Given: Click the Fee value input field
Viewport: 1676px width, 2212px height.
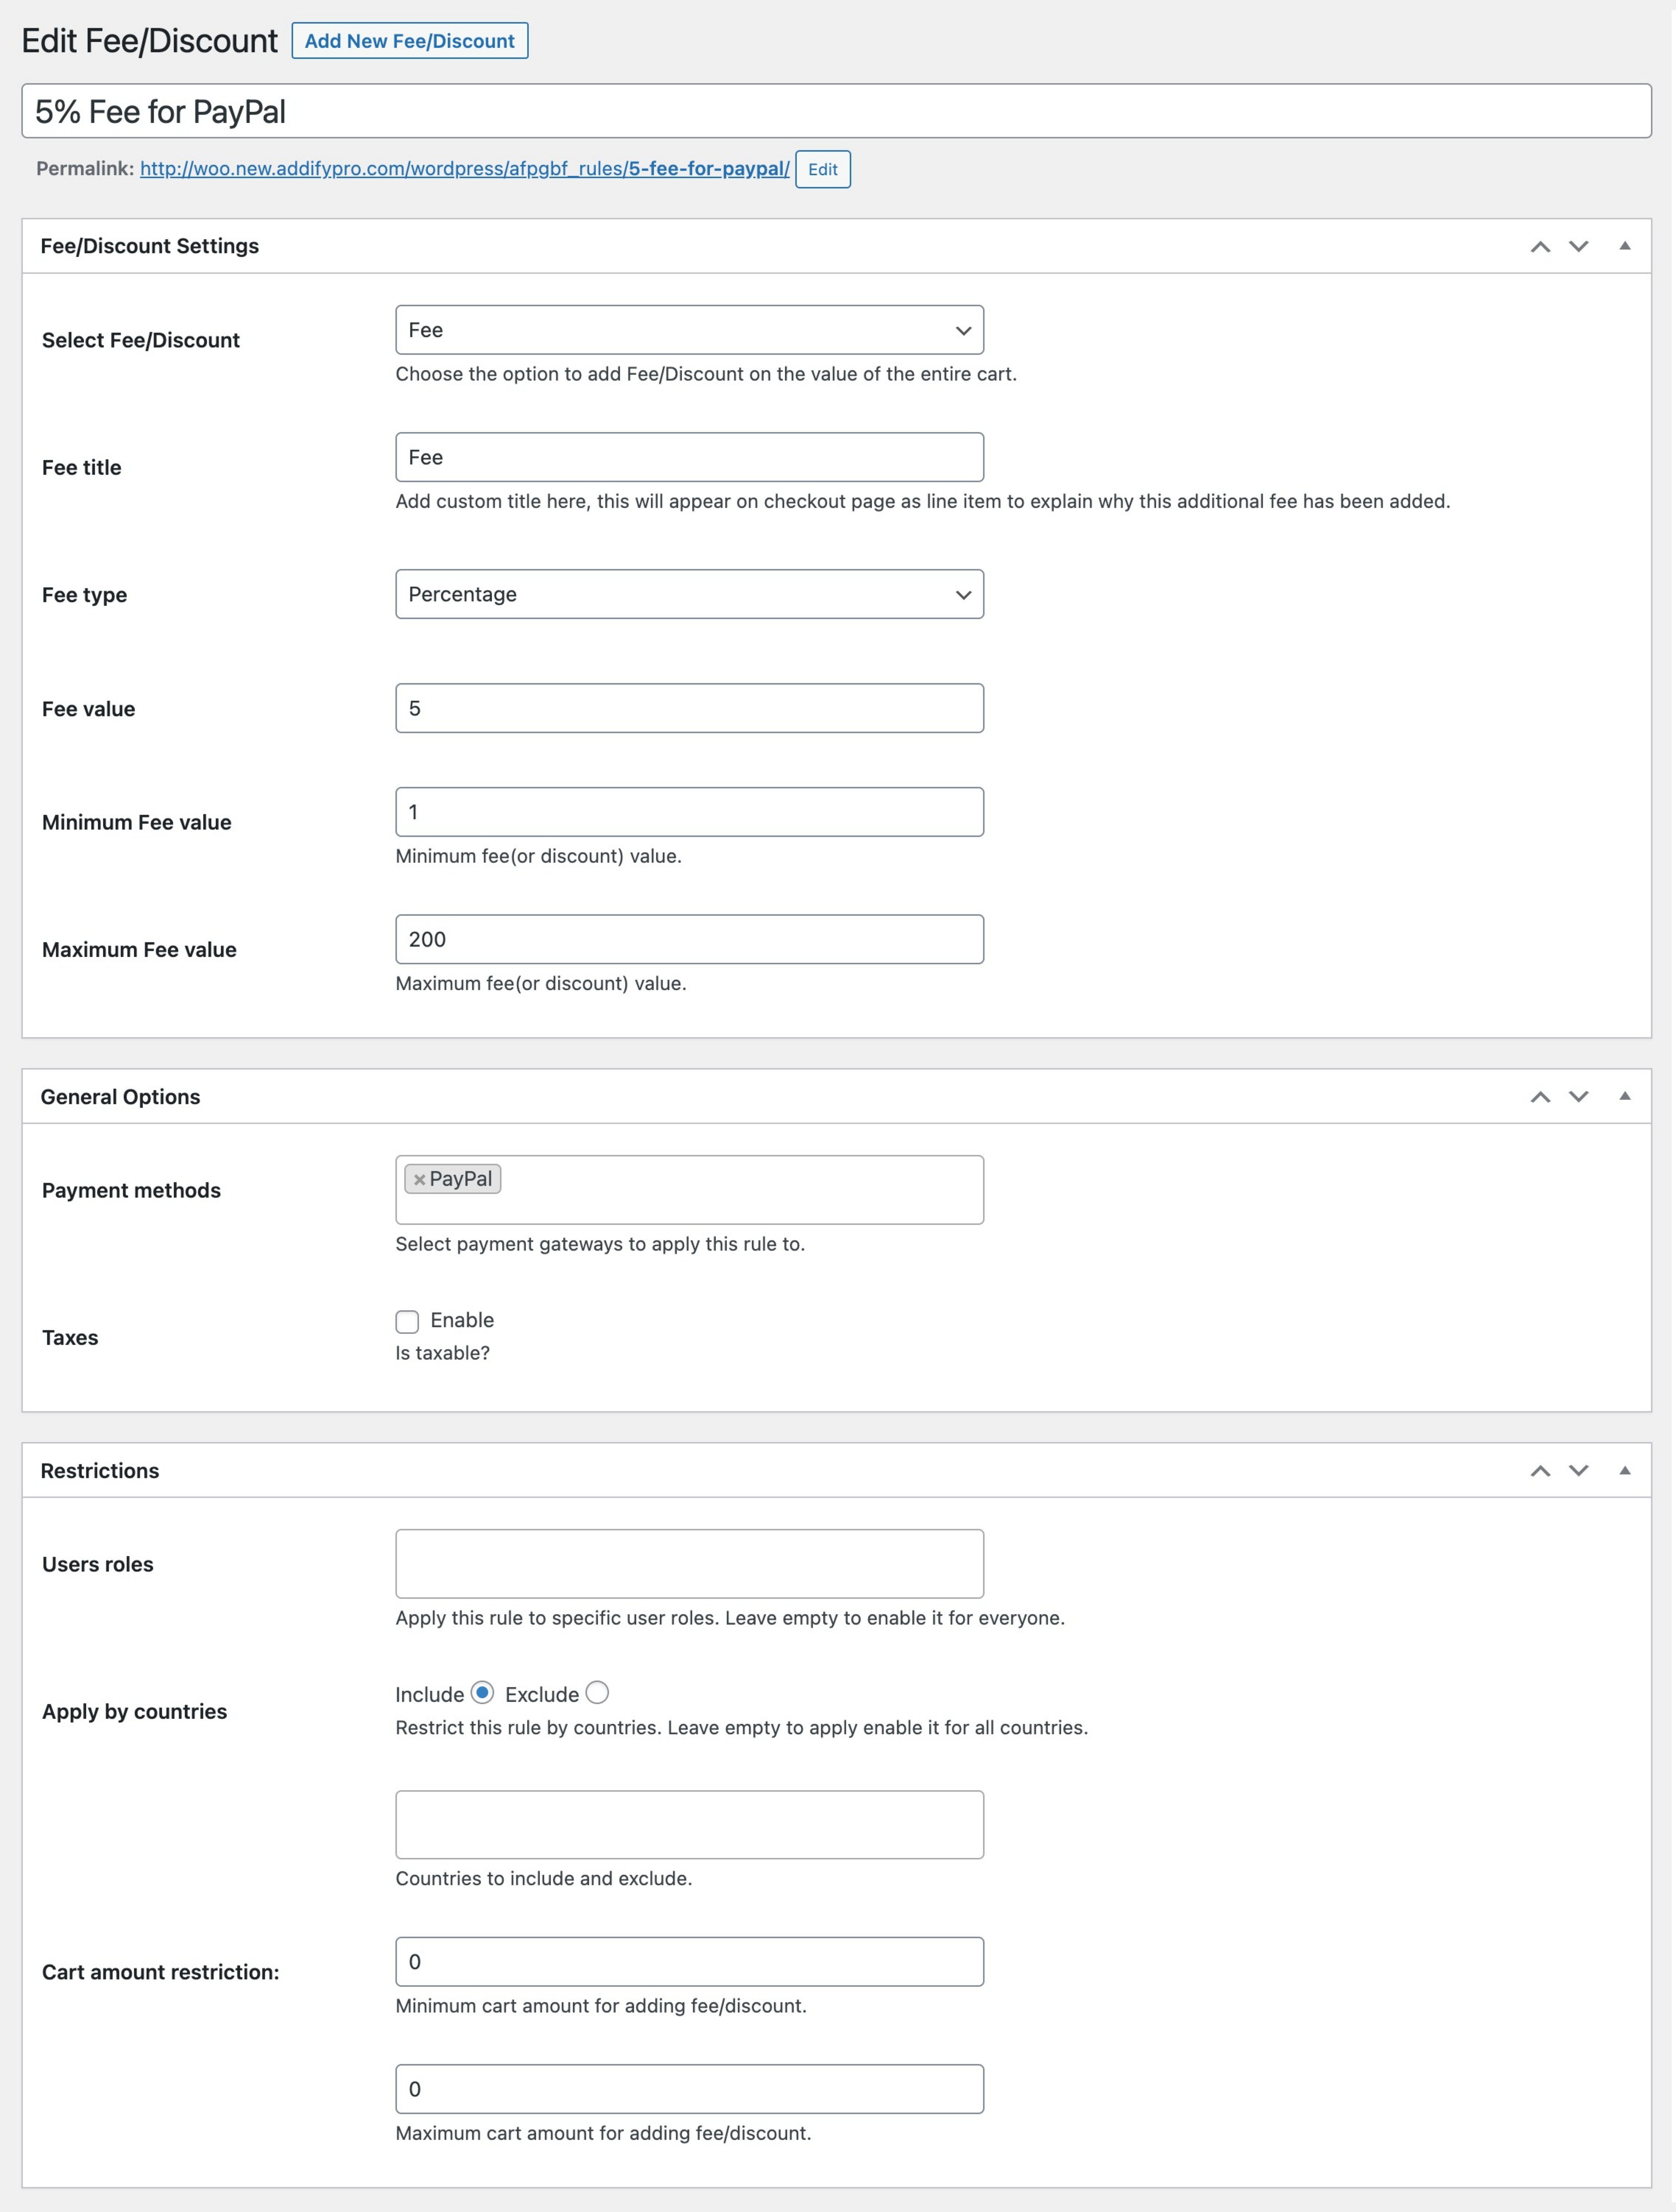Looking at the screenshot, I should (x=689, y=708).
